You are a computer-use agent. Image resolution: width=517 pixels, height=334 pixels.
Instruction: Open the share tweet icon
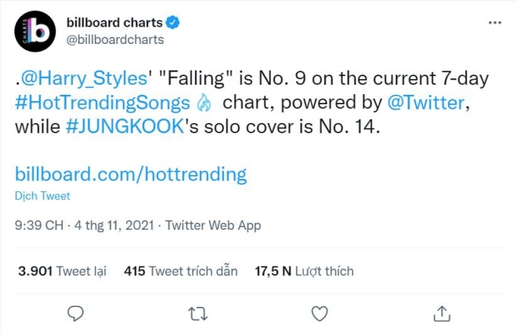coord(442,313)
